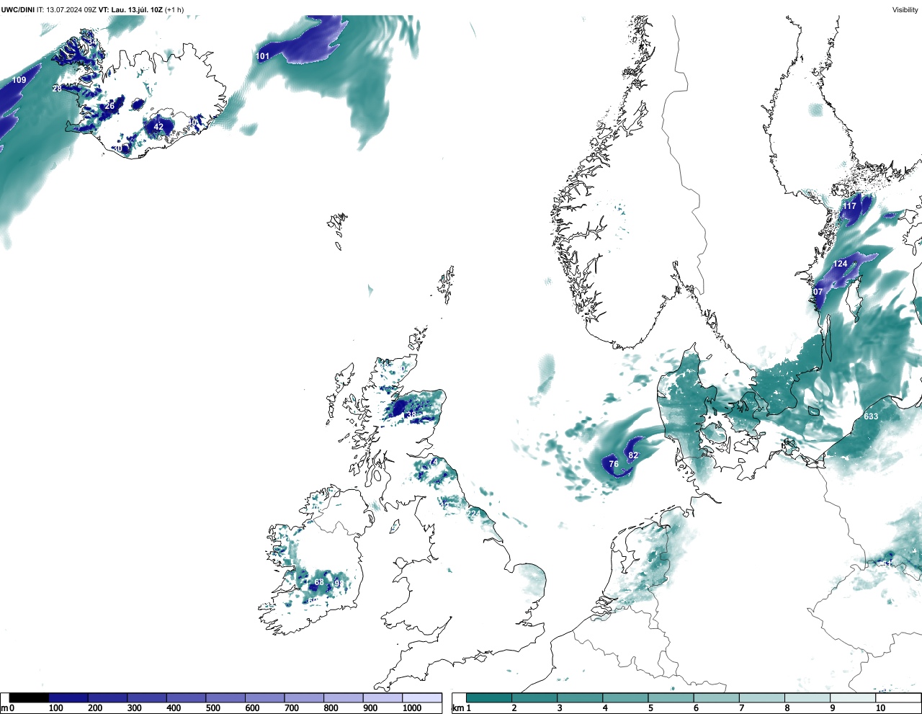922x714 pixels.
Task: Click the '633' value over the Baltic
Action: [871, 416]
